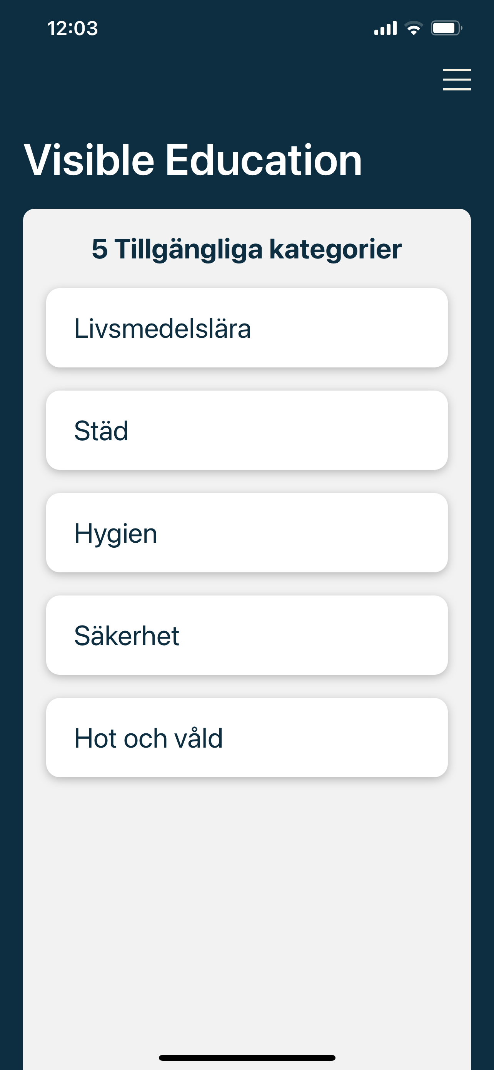Open the Säkerhet category card
This screenshot has width=494, height=1070.
[247, 635]
